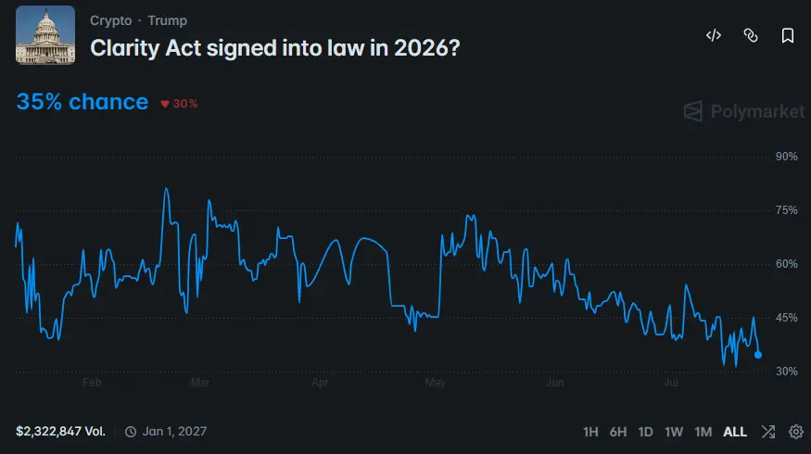Open the embed code icon
Viewport: 811px width, 454px height.
(714, 35)
